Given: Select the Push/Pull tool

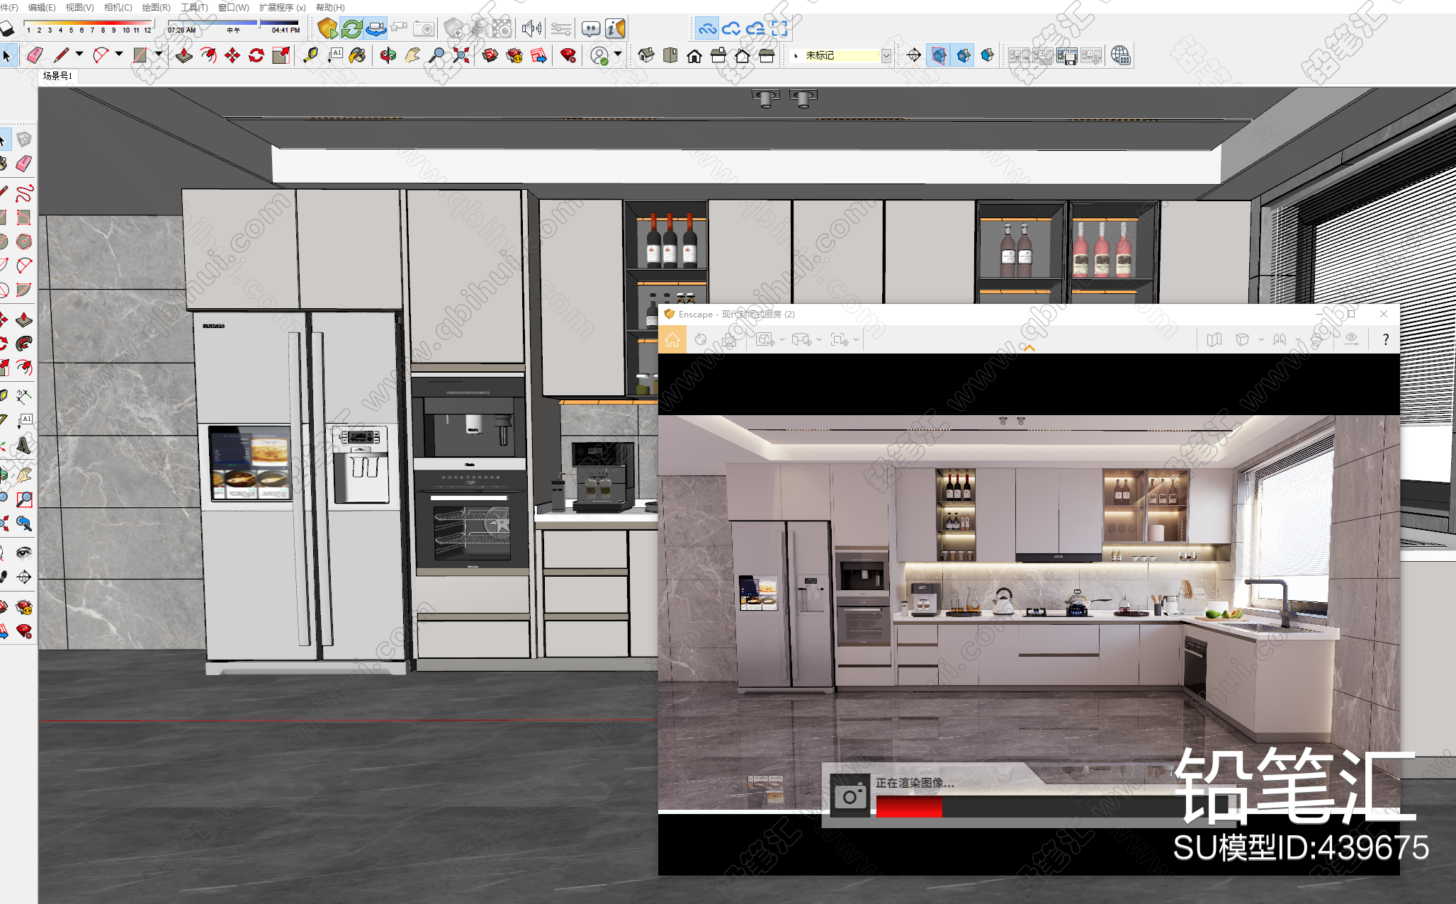Looking at the screenshot, I should [184, 55].
